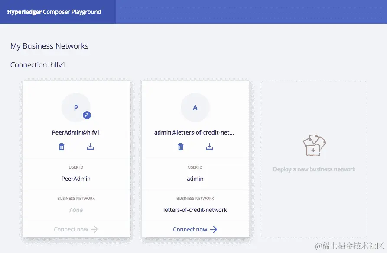Click the 'none' business network value
This screenshot has width=387, height=253.
click(76, 210)
